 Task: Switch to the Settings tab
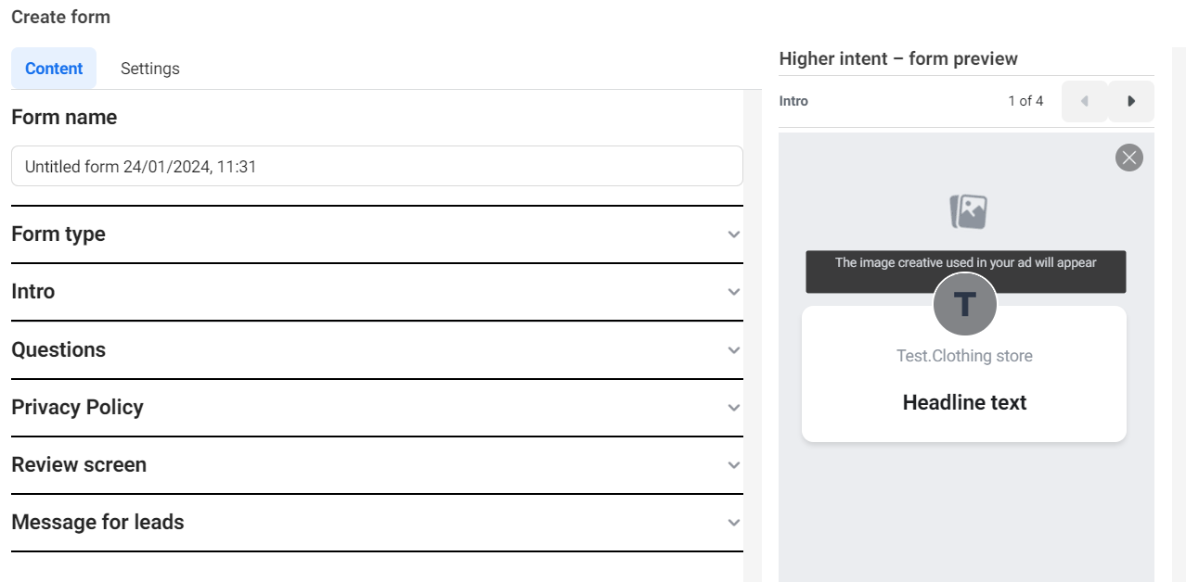click(149, 68)
